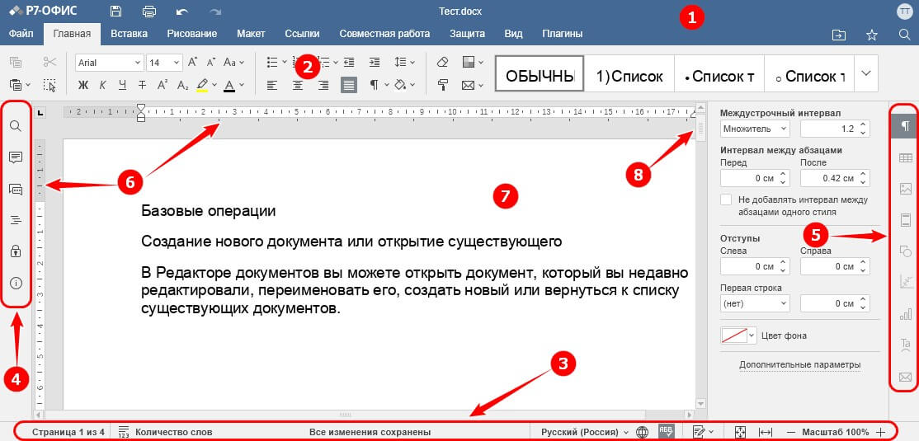Switch to the Макет tab
Viewport: 919px width, 441px height.
click(x=251, y=34)
